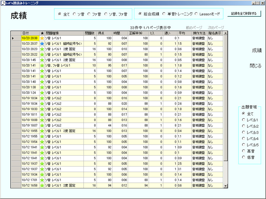Click the green star in the 10/19 18:07 row
The width and height of the screenshot is (266, 199).
click(x=42, y=126)
